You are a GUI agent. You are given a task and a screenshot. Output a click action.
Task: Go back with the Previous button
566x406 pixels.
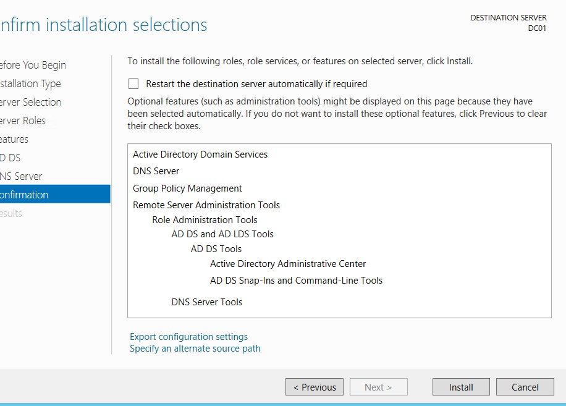[315, 387]
